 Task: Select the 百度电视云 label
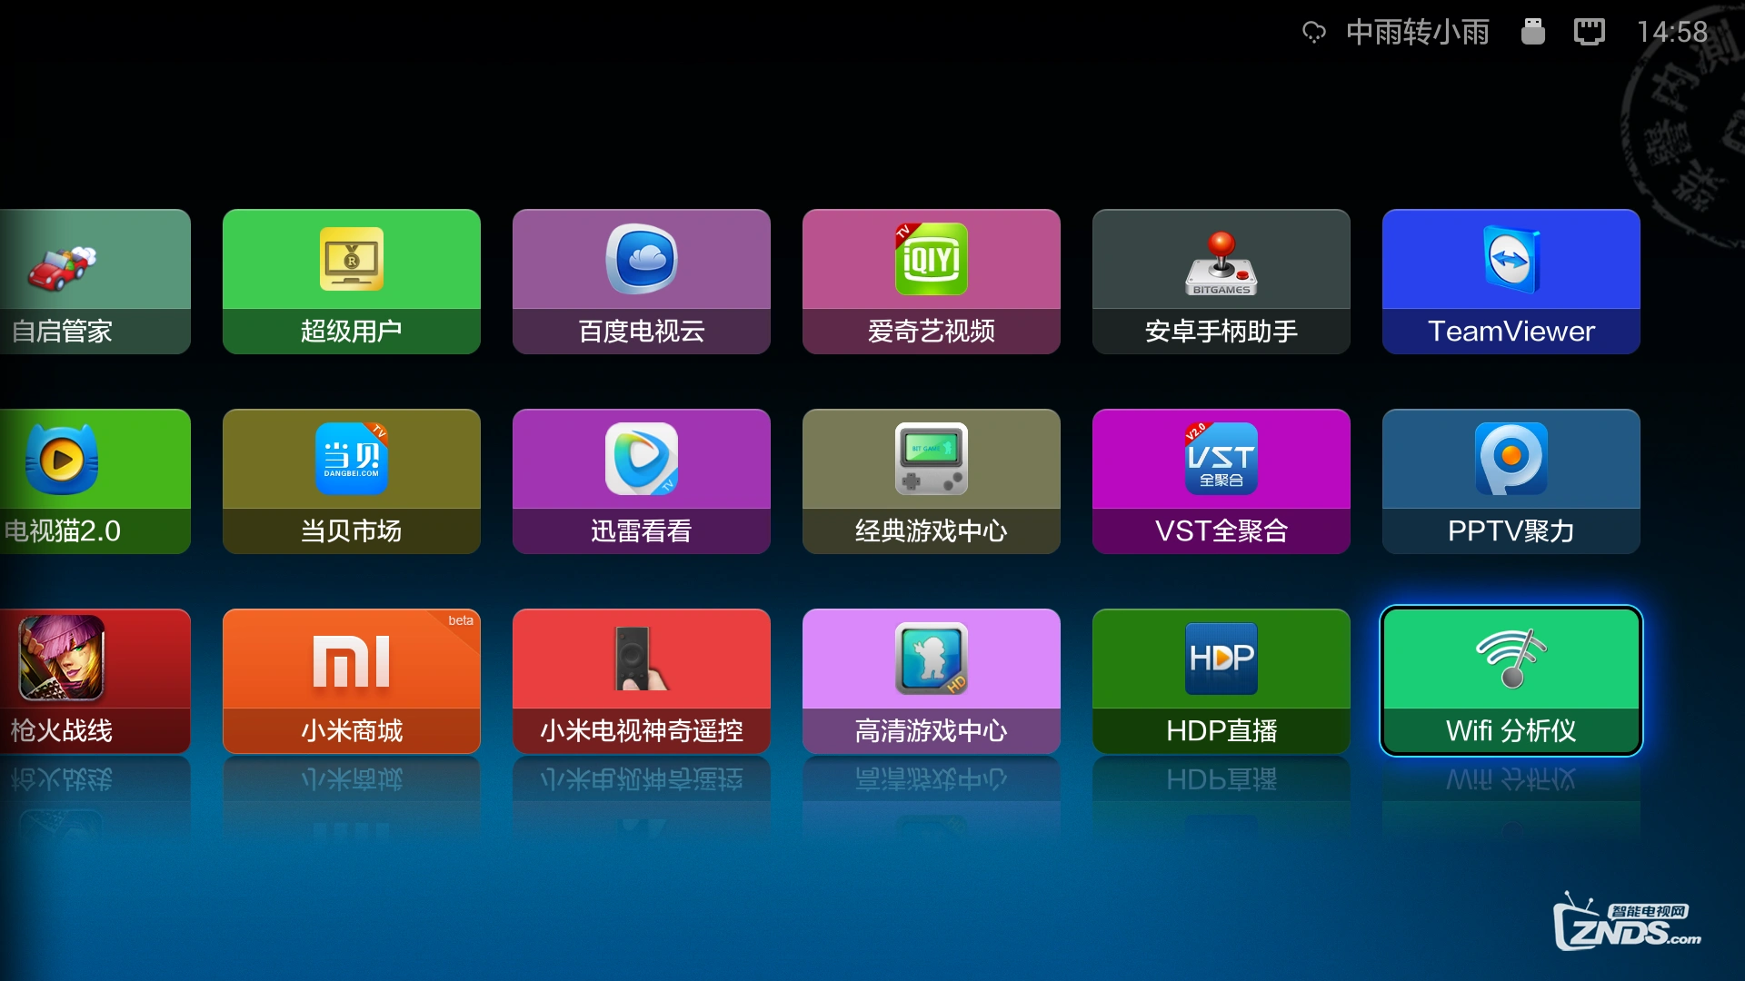tap(642, 331)
